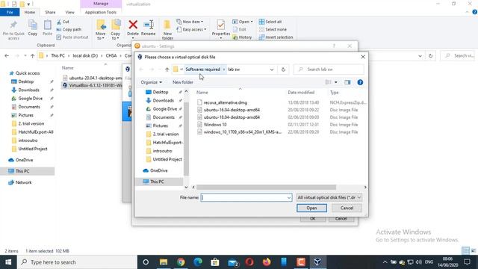Image resolution: width=478 pixels, height=269 pixels.
Task: Click Softwares required in the dialog path
Action: (x=202, y=69)
